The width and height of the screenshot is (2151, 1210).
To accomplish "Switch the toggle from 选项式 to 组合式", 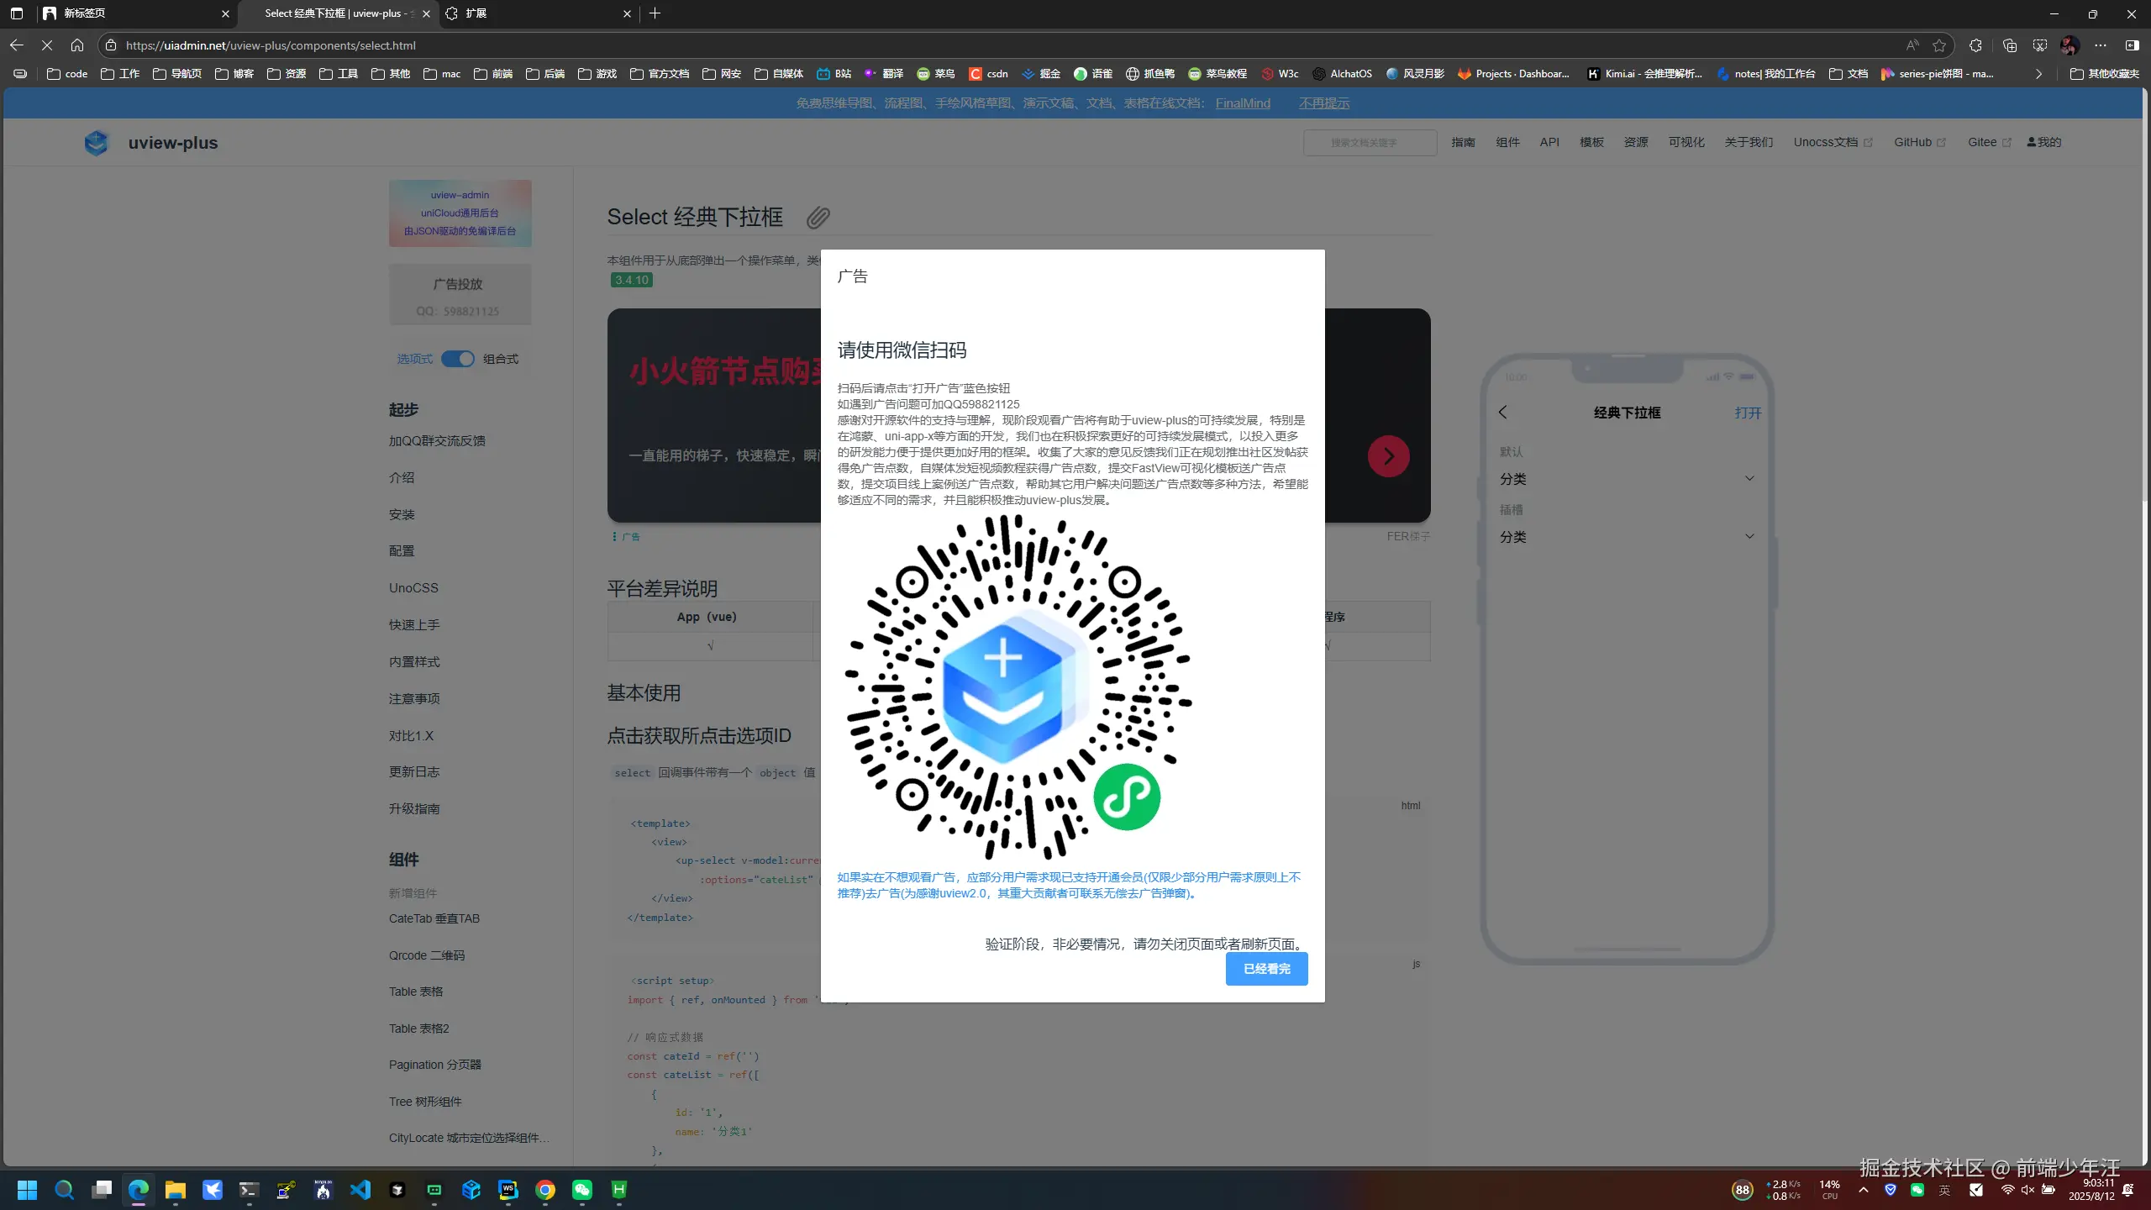I will pyautogui.click(x=458, y=358).
